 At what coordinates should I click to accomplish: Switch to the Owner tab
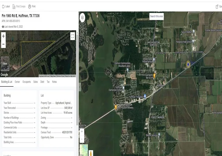(x=17, y=82)
